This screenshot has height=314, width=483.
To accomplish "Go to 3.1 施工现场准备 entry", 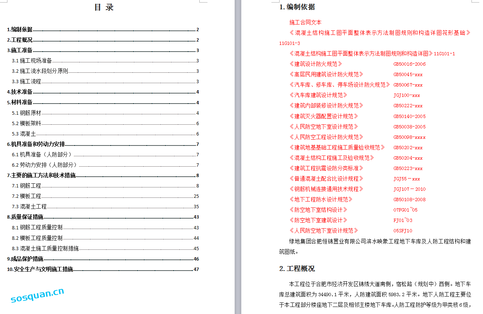I will point(32,61).
